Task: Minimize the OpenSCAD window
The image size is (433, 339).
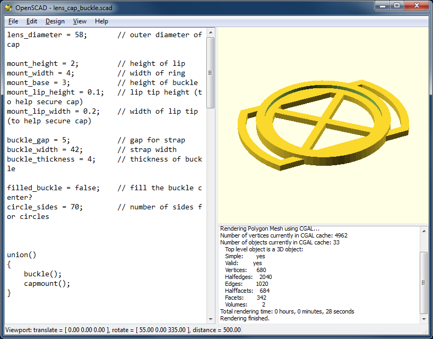Action: [383, 6]
